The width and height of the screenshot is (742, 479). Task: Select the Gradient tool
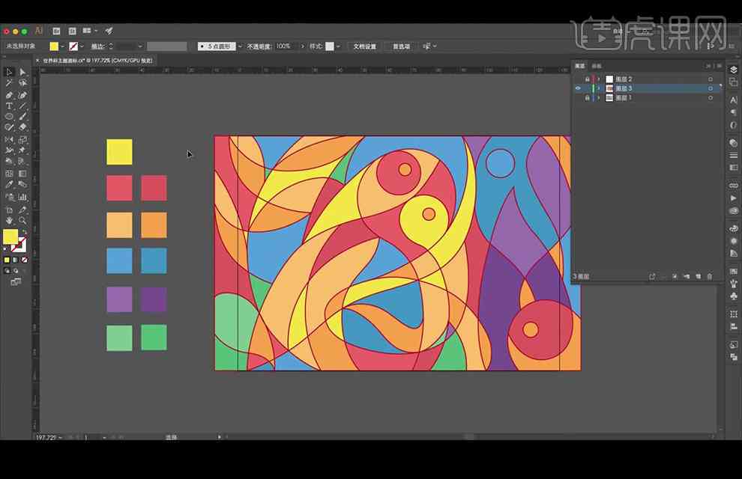(22, 174)
